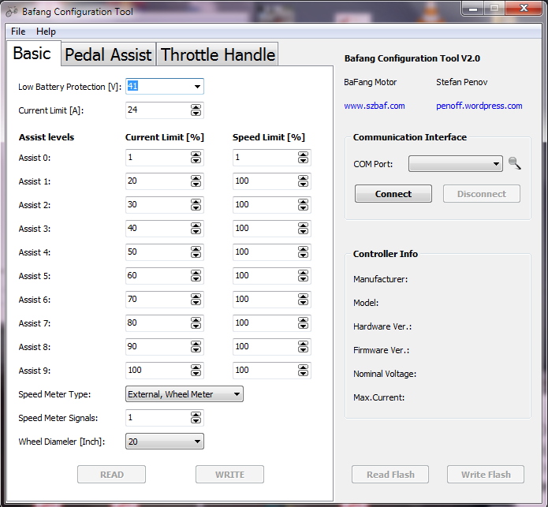Open the Help menu
Screen dimensions: 548x507
[46, 32]
